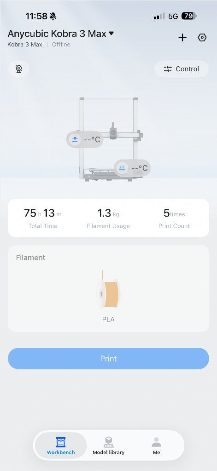Open the Total Time statistic
This screenshot has width=217, height=471.
[43, 218]
